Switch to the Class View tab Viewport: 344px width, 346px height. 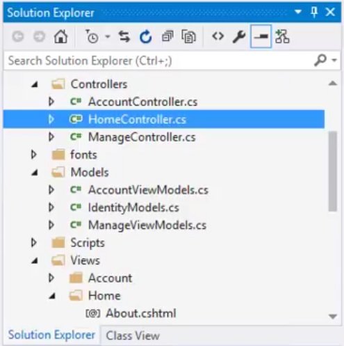[x=133, y=336]
